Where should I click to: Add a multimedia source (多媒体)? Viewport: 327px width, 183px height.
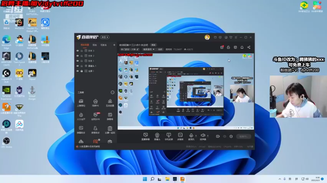point(180,137)
